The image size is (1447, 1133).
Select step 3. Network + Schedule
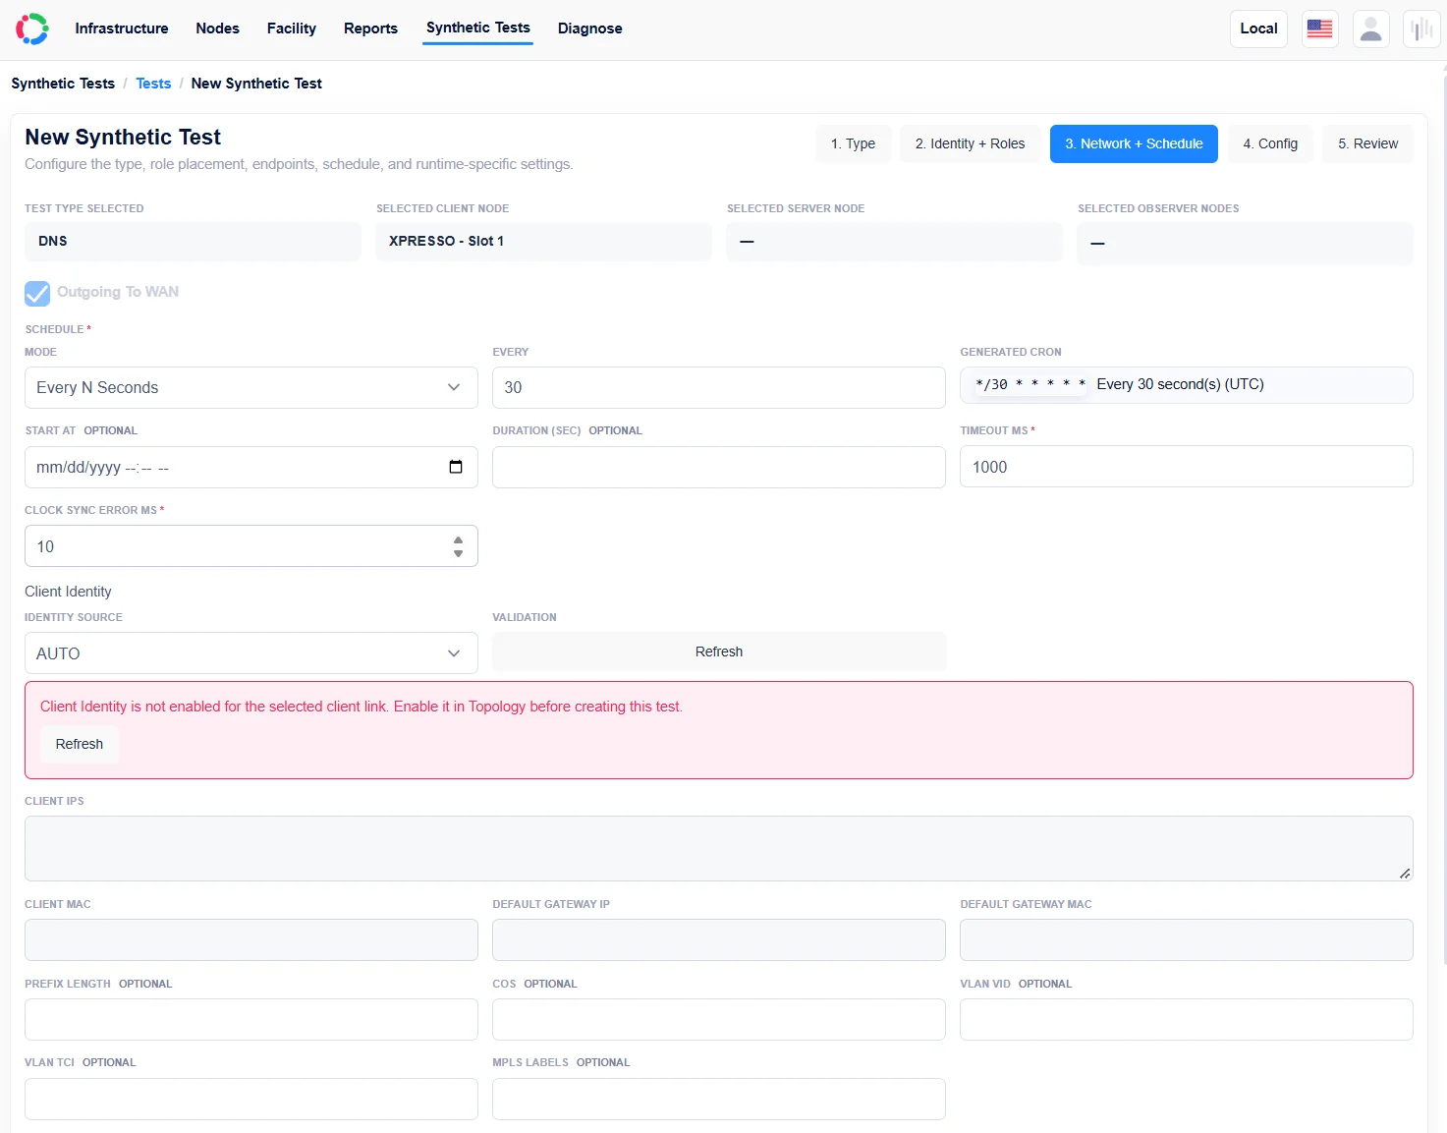[x=1134, y=143]
